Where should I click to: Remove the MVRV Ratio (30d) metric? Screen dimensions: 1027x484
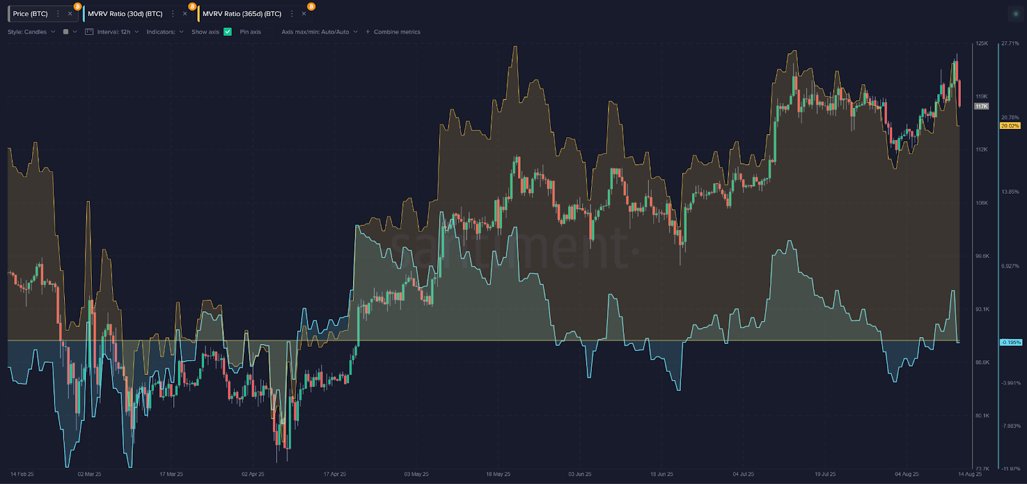point(185,13)
